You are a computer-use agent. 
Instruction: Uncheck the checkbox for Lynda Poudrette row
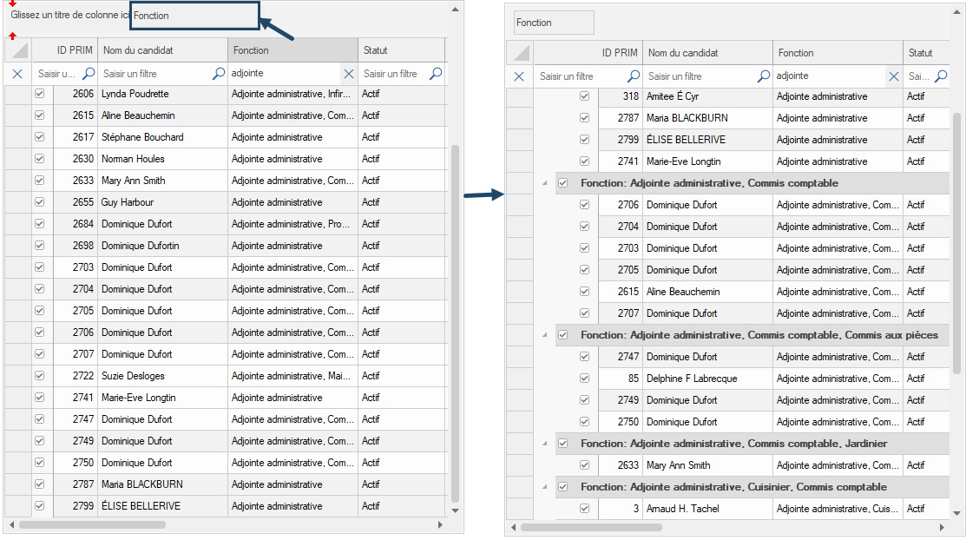(40, 94)
